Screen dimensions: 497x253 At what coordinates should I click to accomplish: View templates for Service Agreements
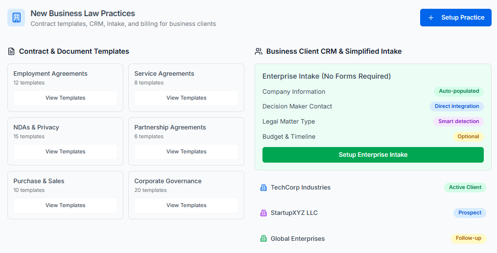(186, 98)
